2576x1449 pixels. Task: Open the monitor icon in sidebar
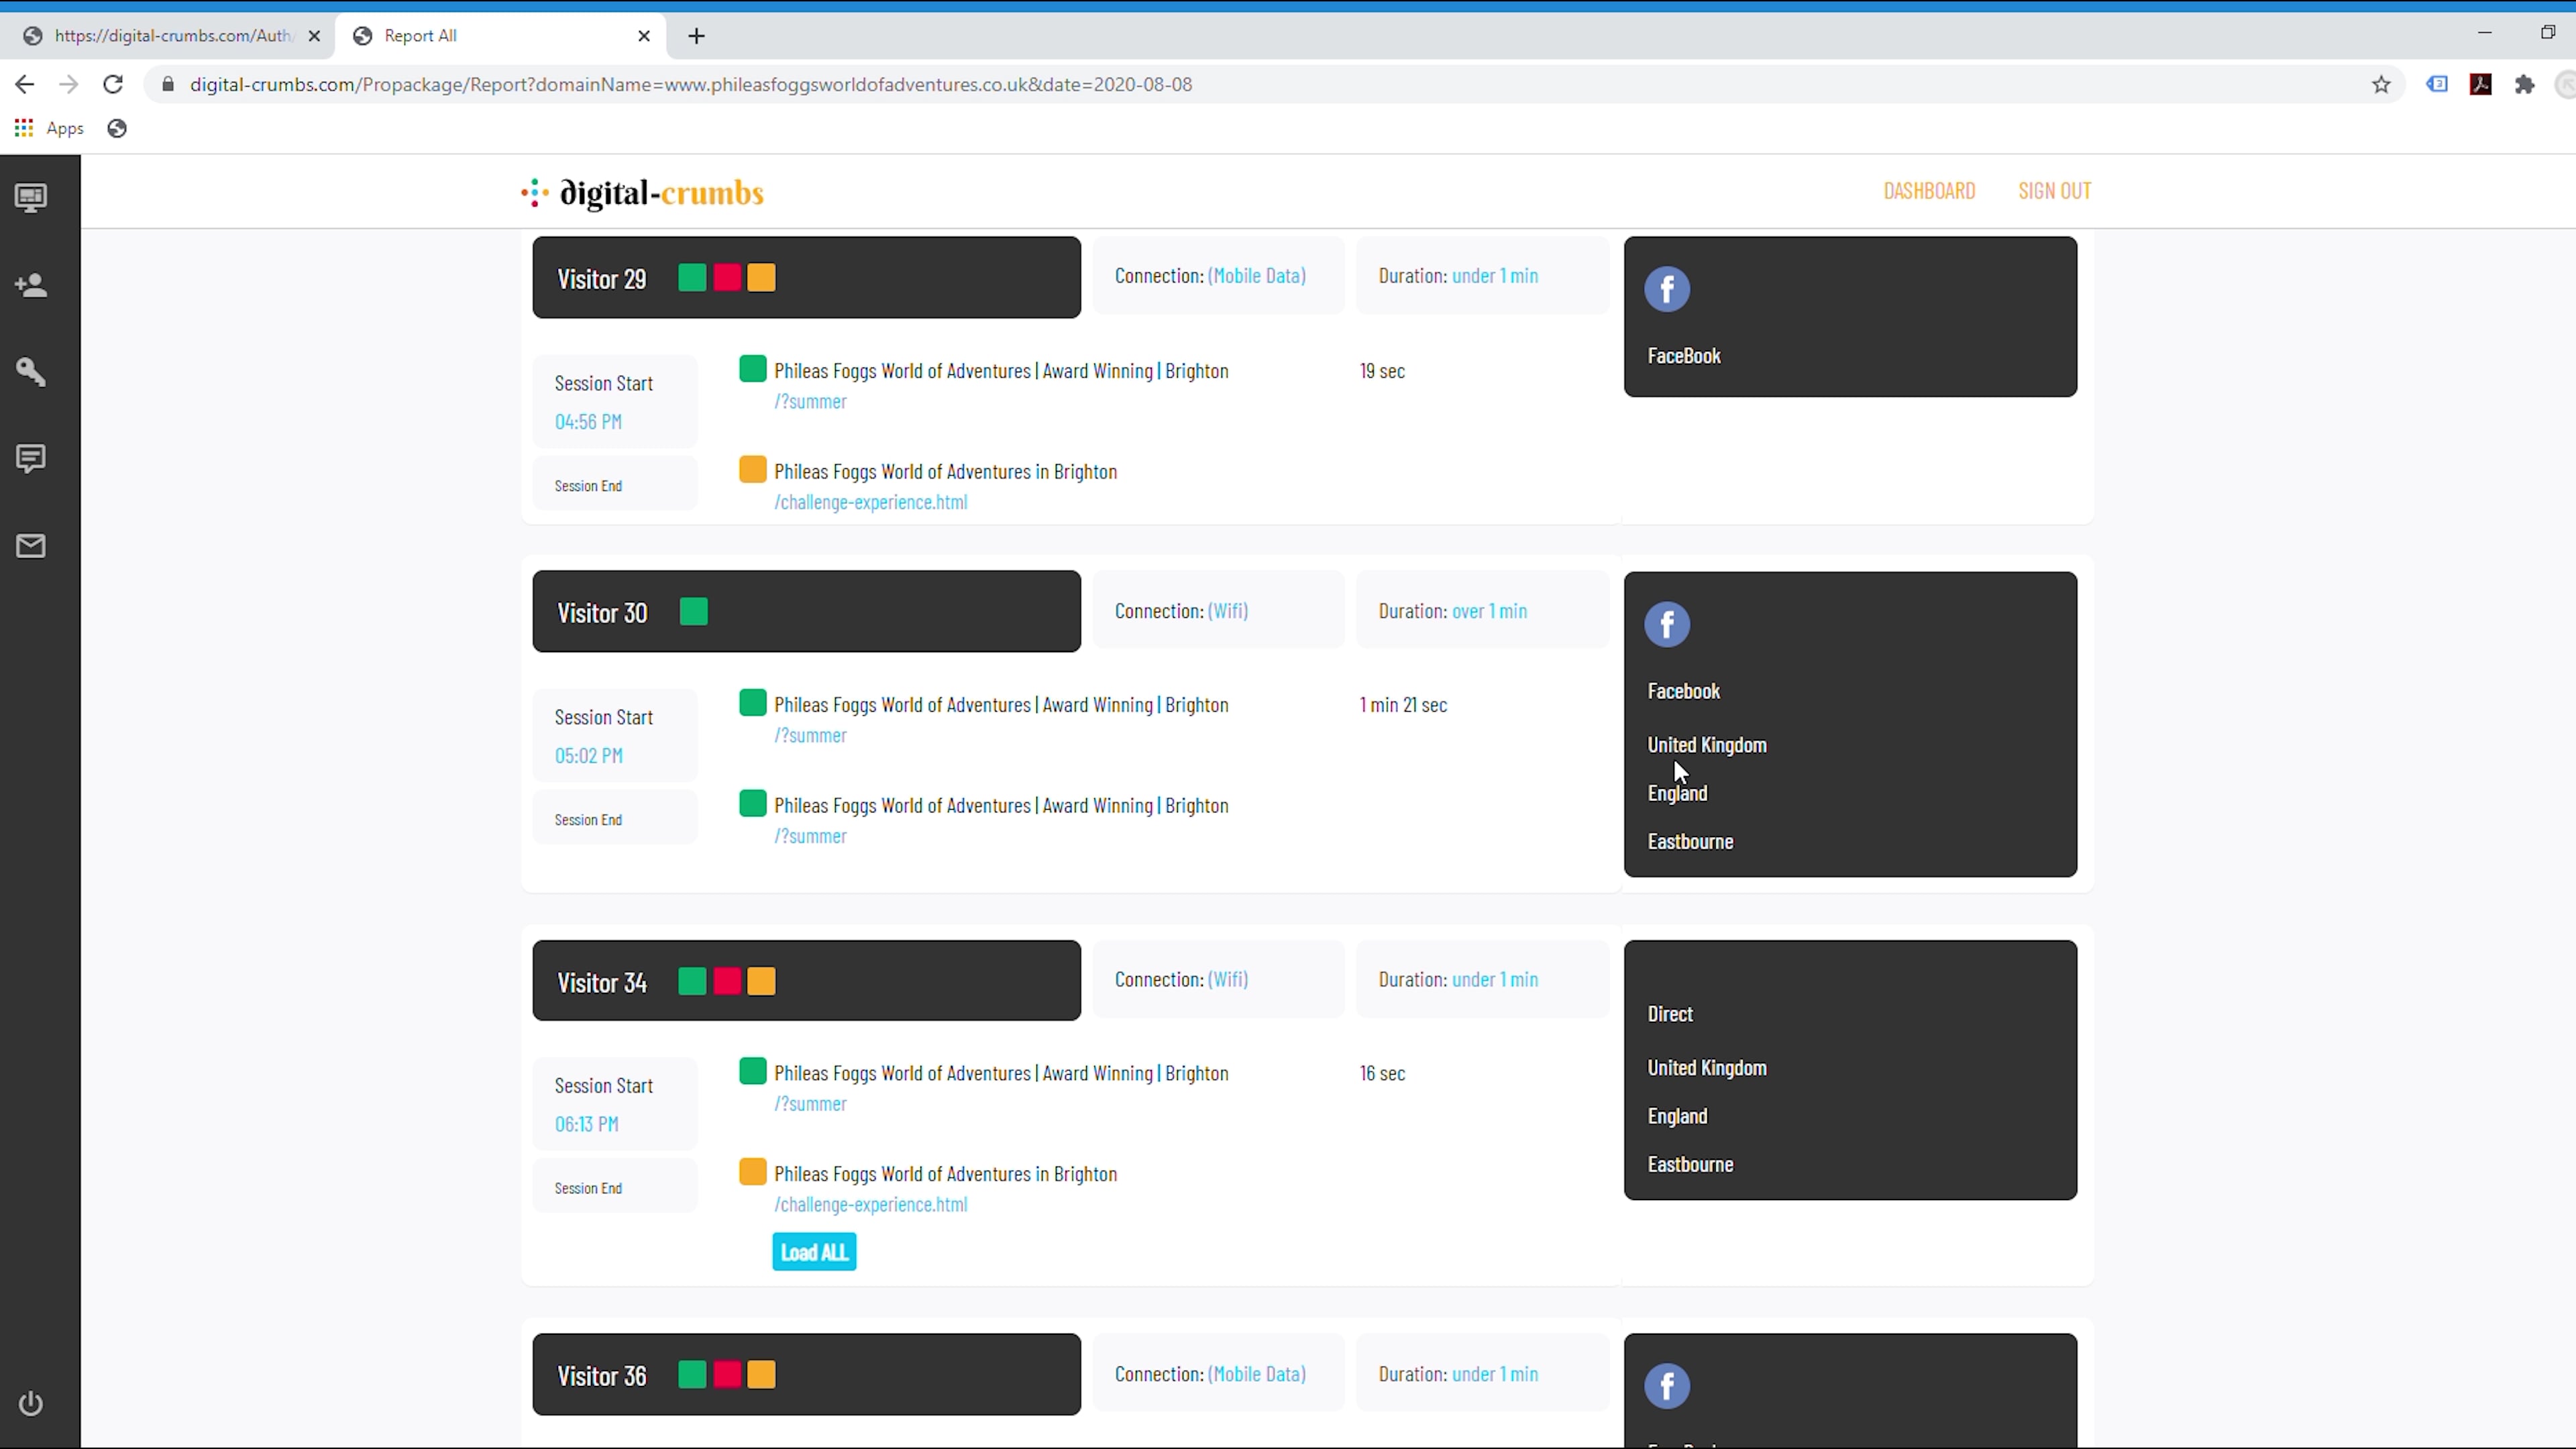tap(31, 198)
